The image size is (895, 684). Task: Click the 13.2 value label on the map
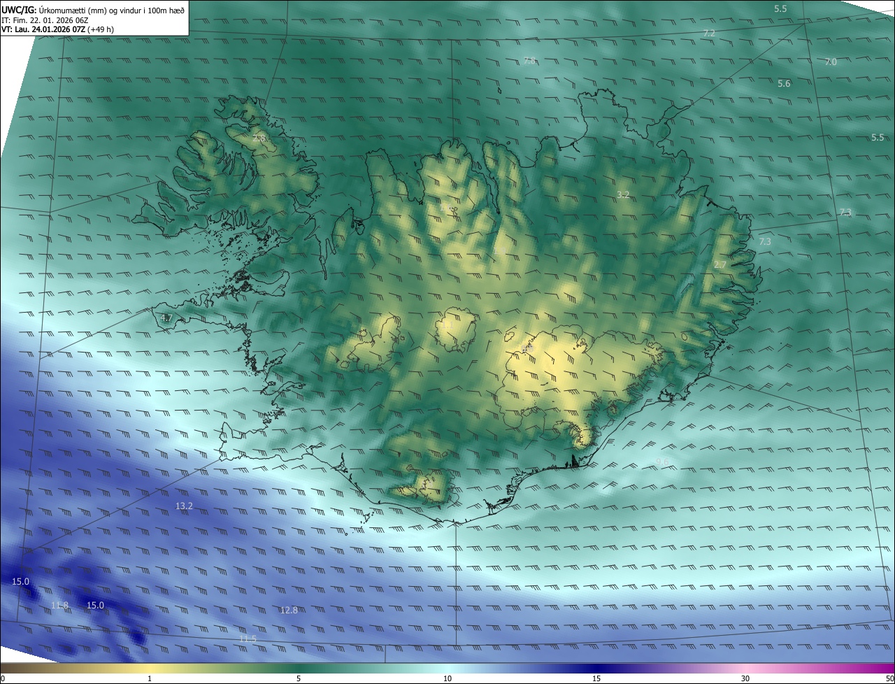tap(184, 506)
